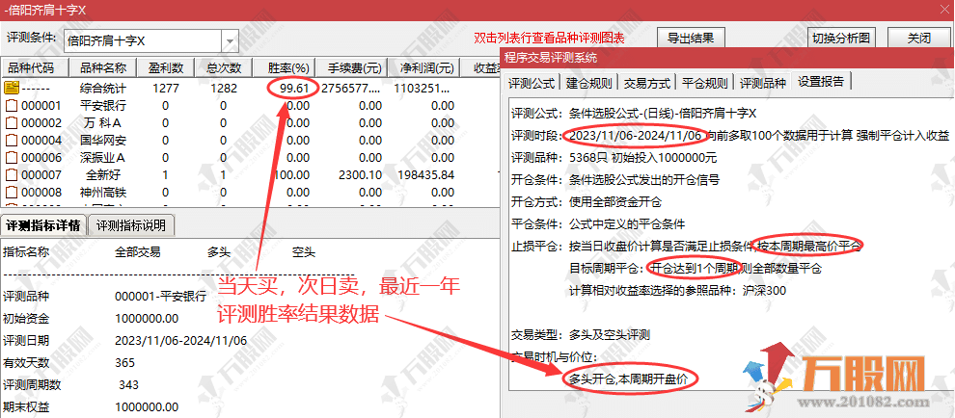Image resolution: width=955 pixels, height=418 pixels.
Task: Click the icon beside code 000007
Action: 12,176
